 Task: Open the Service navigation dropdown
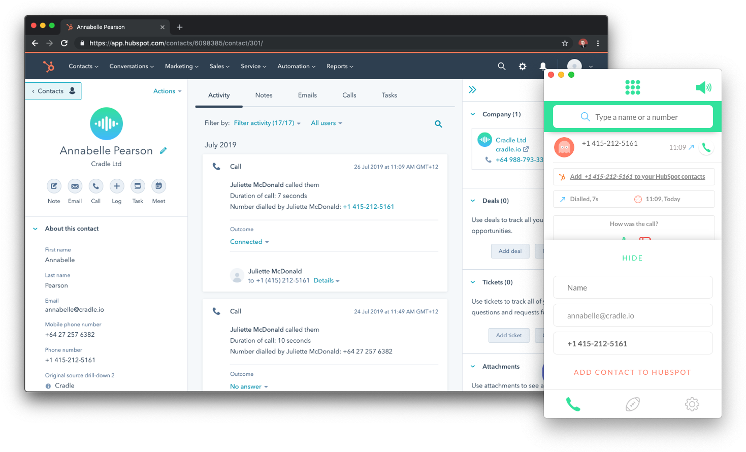(x=253, y=66)
